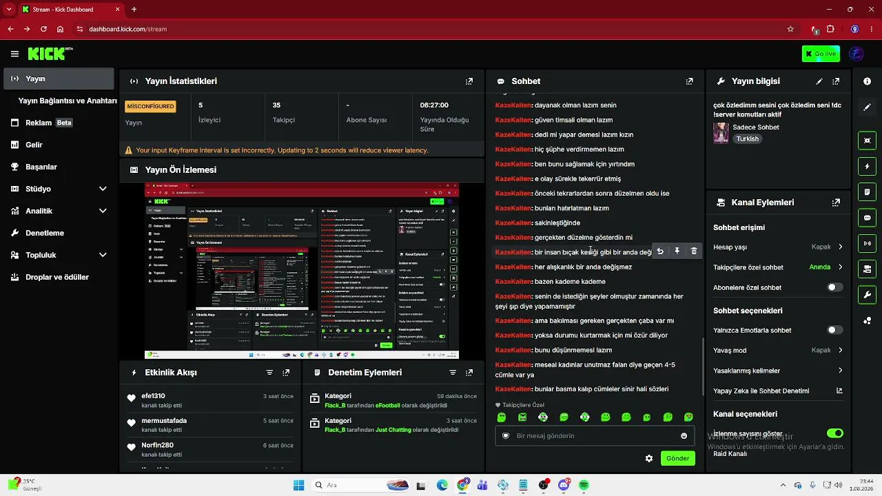Pop out the Sohbet chat panel
Screen dimensions: 882x496
click(689, 81)
